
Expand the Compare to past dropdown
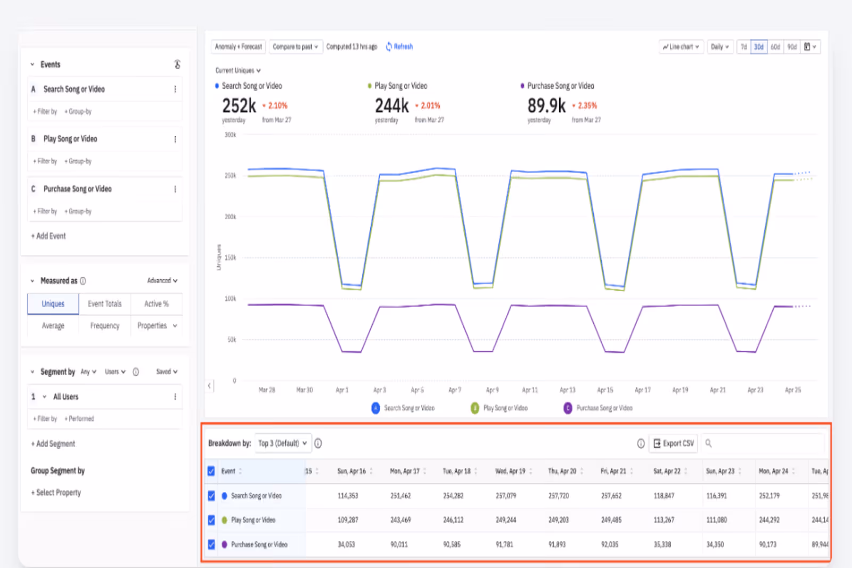[x=296, y=47]
